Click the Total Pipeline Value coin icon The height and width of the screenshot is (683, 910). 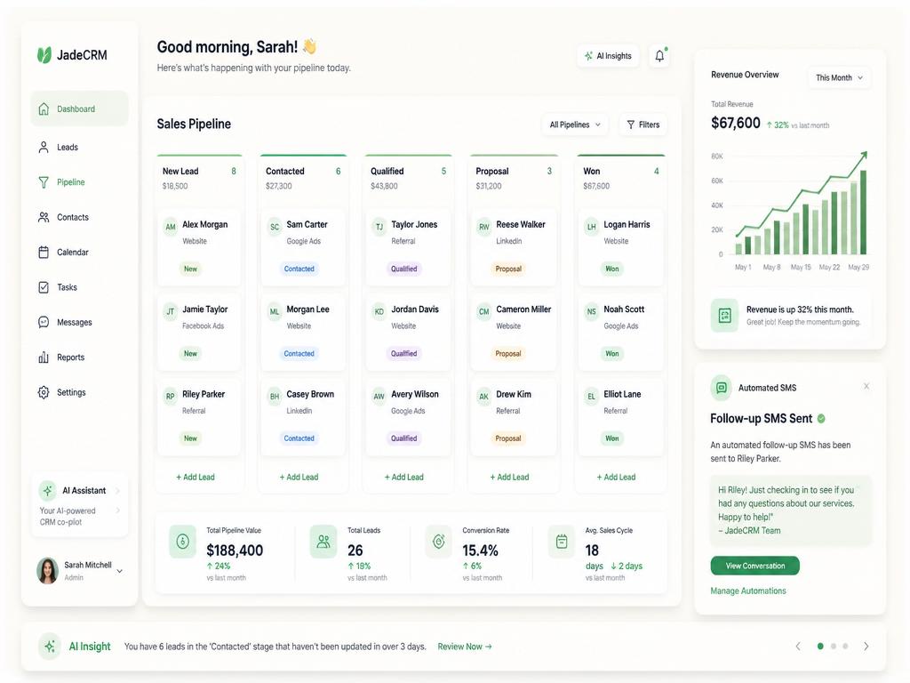coord(183,542)
